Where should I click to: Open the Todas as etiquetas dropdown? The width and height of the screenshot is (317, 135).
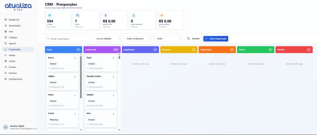coord(139,39)
